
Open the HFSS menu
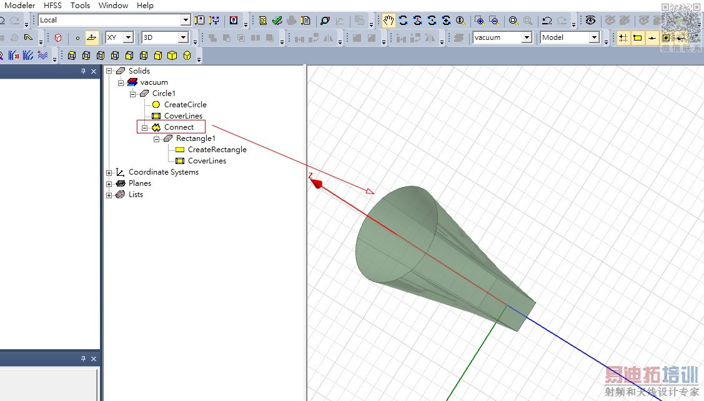point(52,6)
